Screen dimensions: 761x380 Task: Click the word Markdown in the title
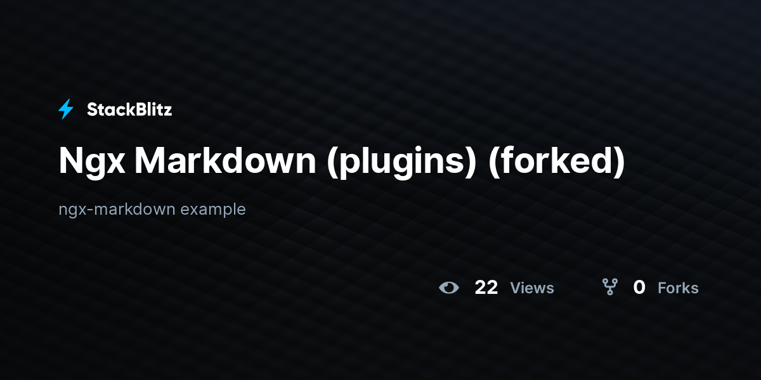pyautogui.click(x=224, y=161)
